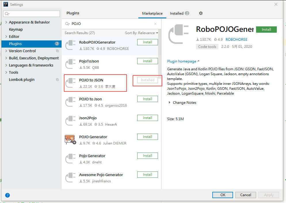Install RoboPOJOGenerator from the list
The width and height of the screenshot is (286, 203).
(148, 42)
